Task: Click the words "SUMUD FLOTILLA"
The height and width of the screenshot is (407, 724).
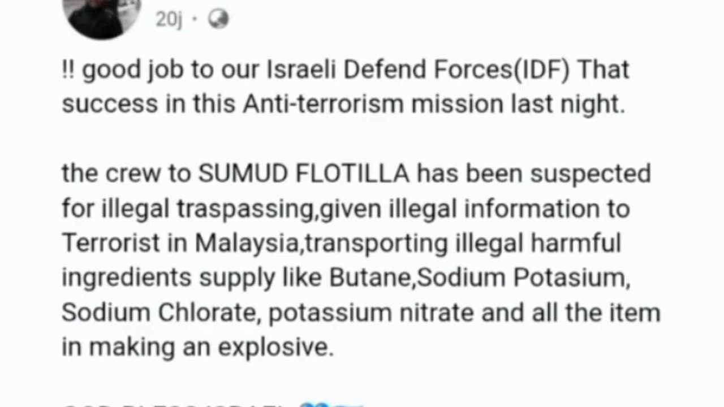Action: click(x=303, y=175)
